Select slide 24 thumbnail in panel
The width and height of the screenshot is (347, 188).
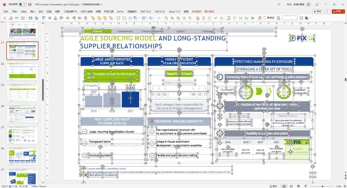[22, 114]
